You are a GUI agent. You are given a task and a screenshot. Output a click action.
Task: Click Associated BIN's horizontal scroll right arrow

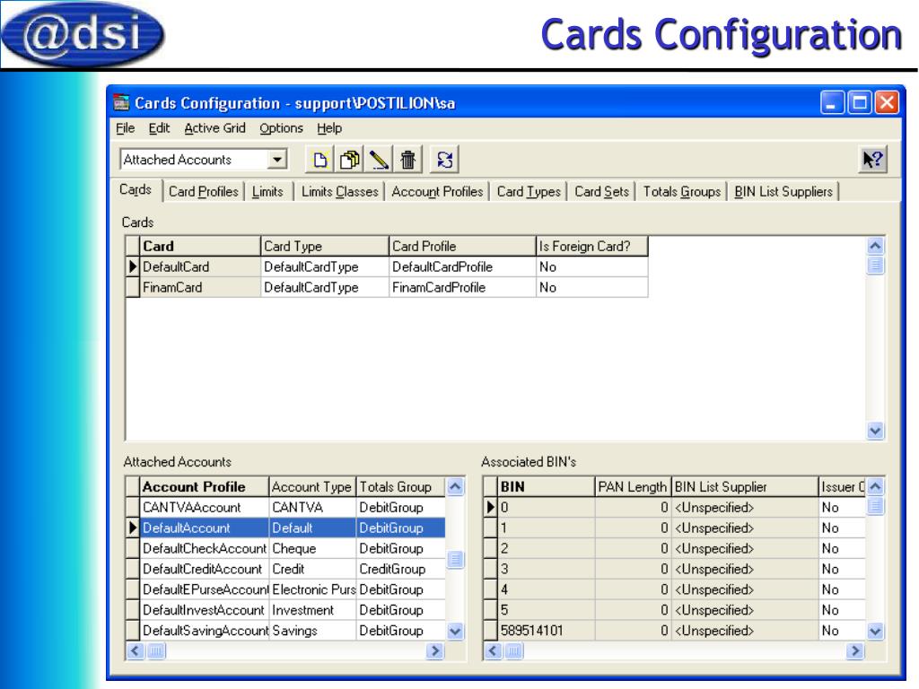855,651
